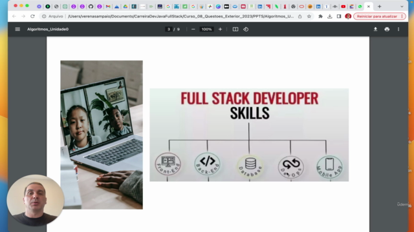
Task: Toggle the Chrome side panel
Action: (x=339, y=16)
